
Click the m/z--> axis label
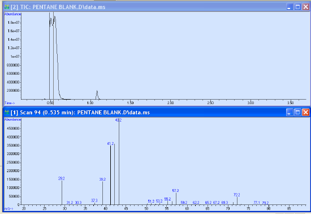click(8, 209)
